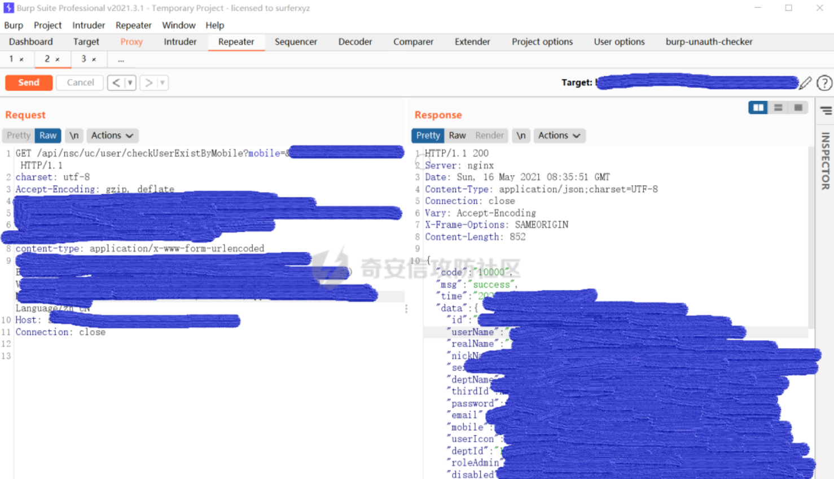Click the response vertical scrollbar
Viewport: 834px width, 479px height.
811,237
